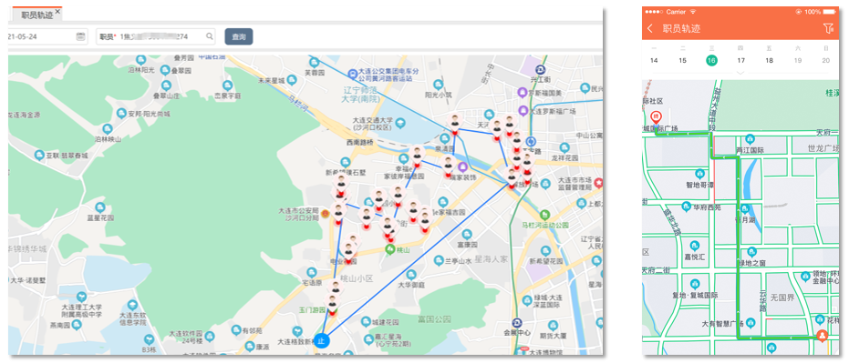Select highlighted date 16 in week strip
This screenshot has height=363, width=849.
pyautogui.click(x=711, y=60)
